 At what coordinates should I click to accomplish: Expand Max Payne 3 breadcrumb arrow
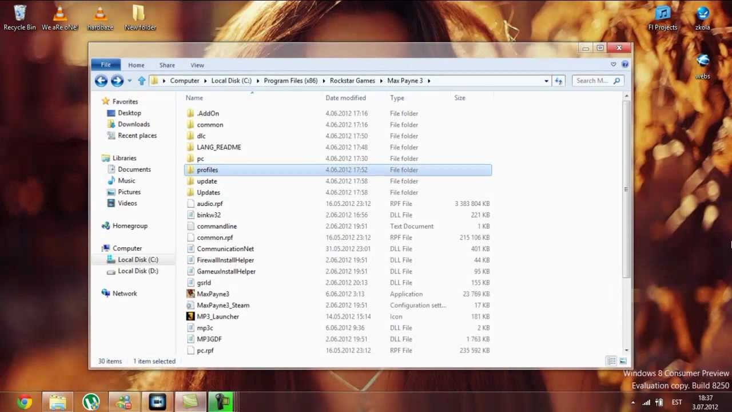pos(429,81)
